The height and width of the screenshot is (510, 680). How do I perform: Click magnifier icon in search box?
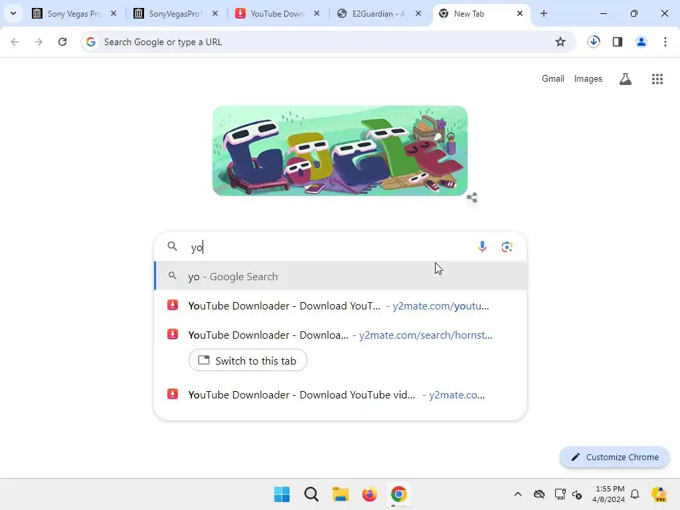click(172, 246)
